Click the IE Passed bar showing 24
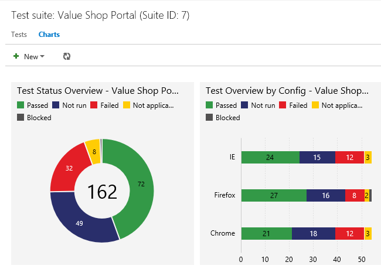Viewport: 381px width, 269px height. coord(270,157)
